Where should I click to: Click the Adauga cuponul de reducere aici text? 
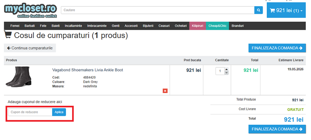point(35,102)
